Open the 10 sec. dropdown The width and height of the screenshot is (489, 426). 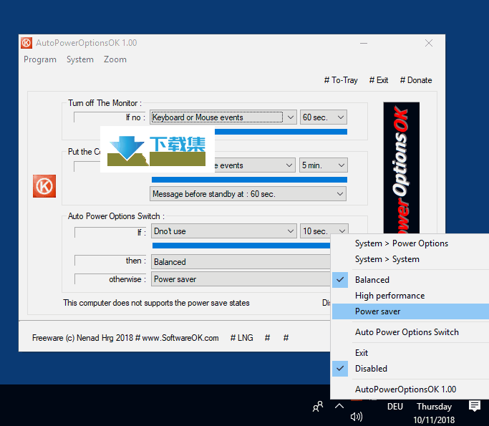pyautogui.click(x=324, y=231)
